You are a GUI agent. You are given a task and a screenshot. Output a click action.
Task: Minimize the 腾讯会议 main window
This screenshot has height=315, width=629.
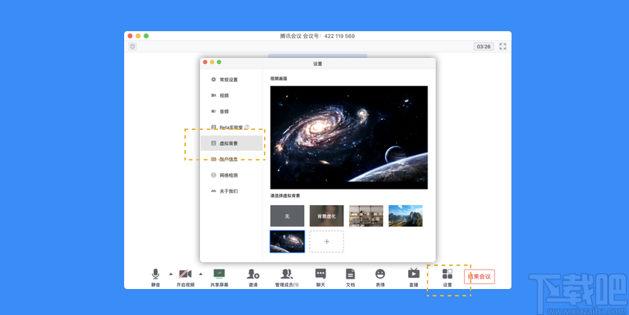click(x=138, y=36)
